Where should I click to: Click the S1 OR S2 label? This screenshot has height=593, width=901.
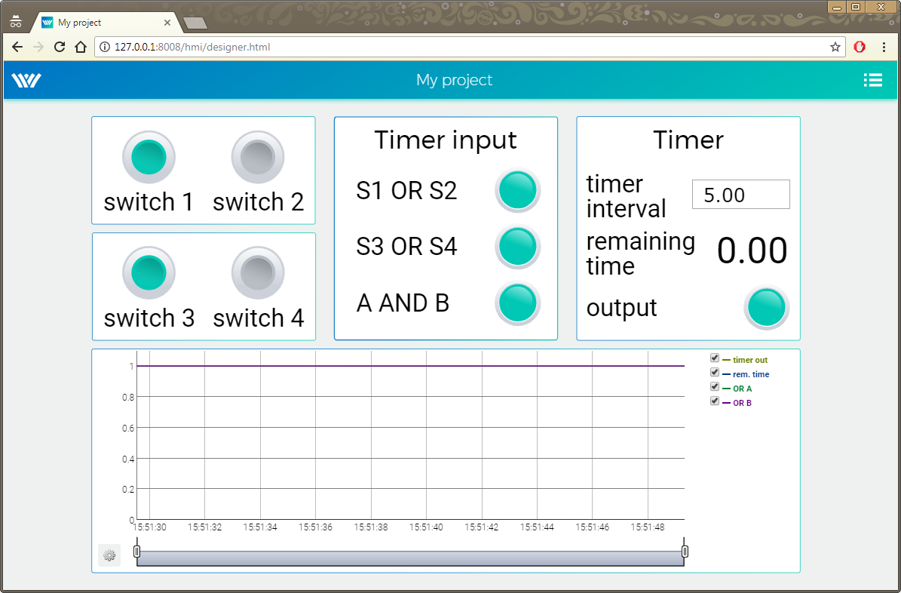click(x=407, y=190)
